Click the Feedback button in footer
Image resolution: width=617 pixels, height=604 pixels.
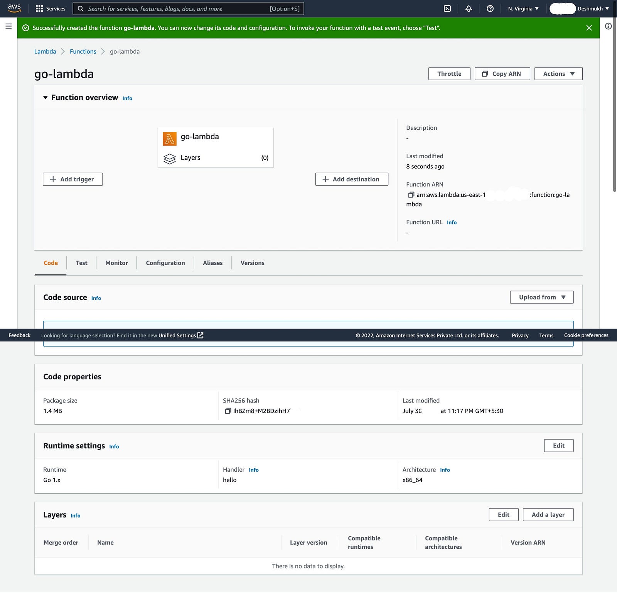[19, 335]
